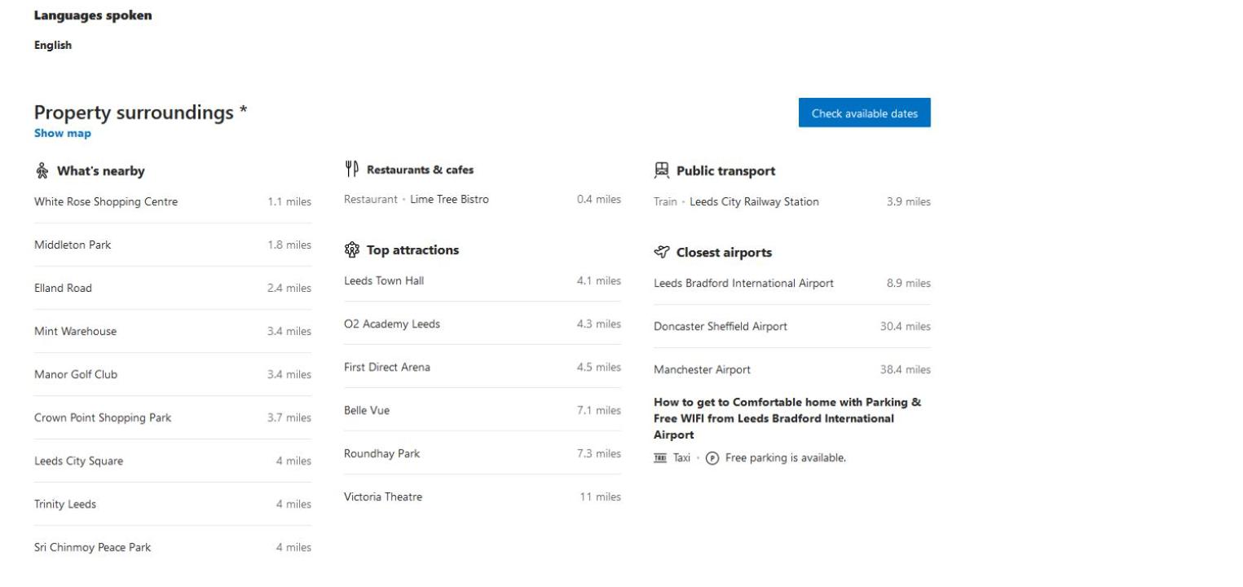The width and height of the screenshot is (1243, 587).
Task: Select White Rose Shopping Centre entry
Action: coord(173,202)
